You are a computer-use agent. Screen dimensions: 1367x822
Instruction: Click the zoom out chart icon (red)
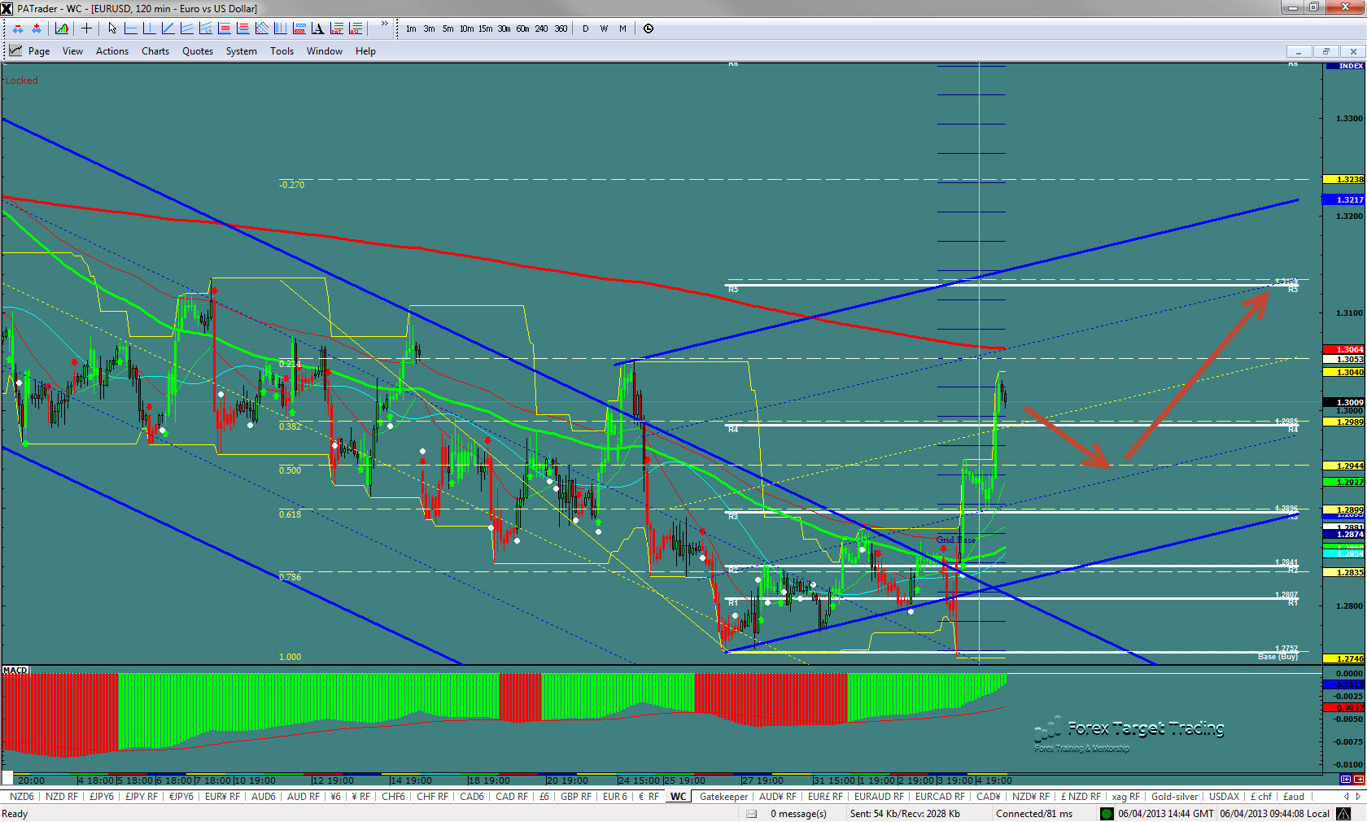click(x=18, y=28)
